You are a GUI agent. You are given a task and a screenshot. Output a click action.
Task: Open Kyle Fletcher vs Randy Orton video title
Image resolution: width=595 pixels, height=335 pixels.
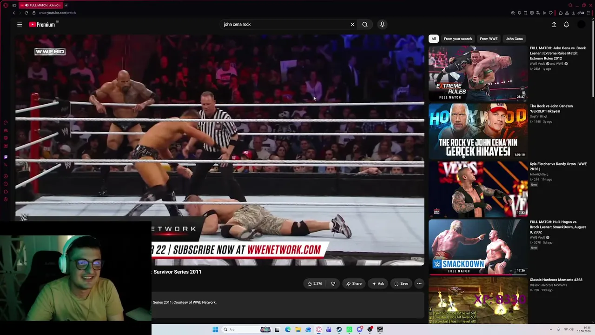(x=558, y=167)
